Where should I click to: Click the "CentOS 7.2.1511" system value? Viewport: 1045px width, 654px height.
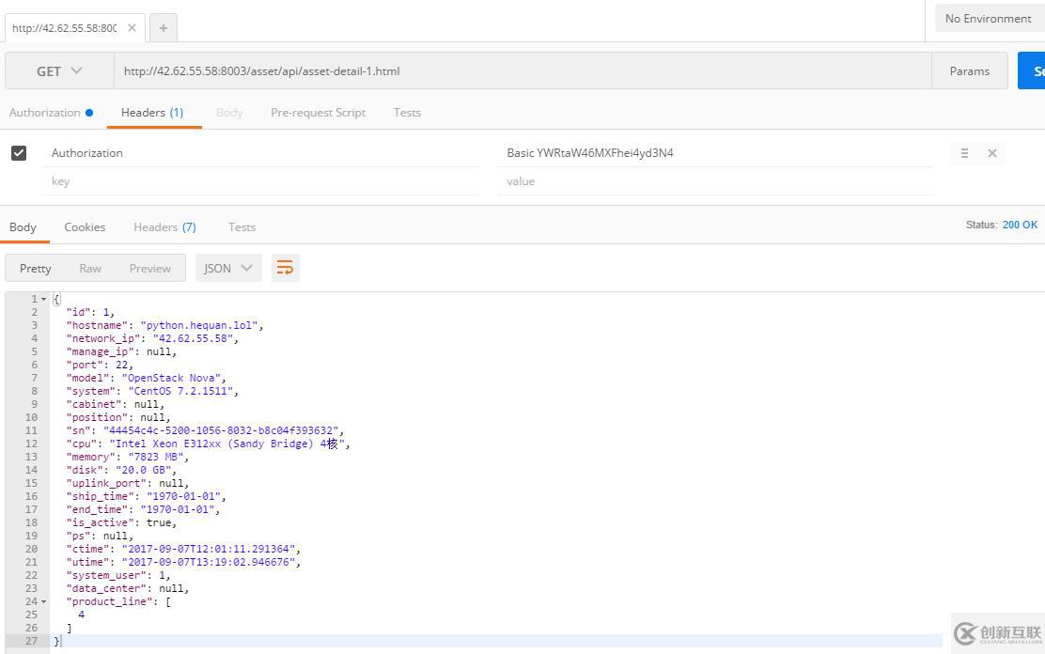pos(179,391)
